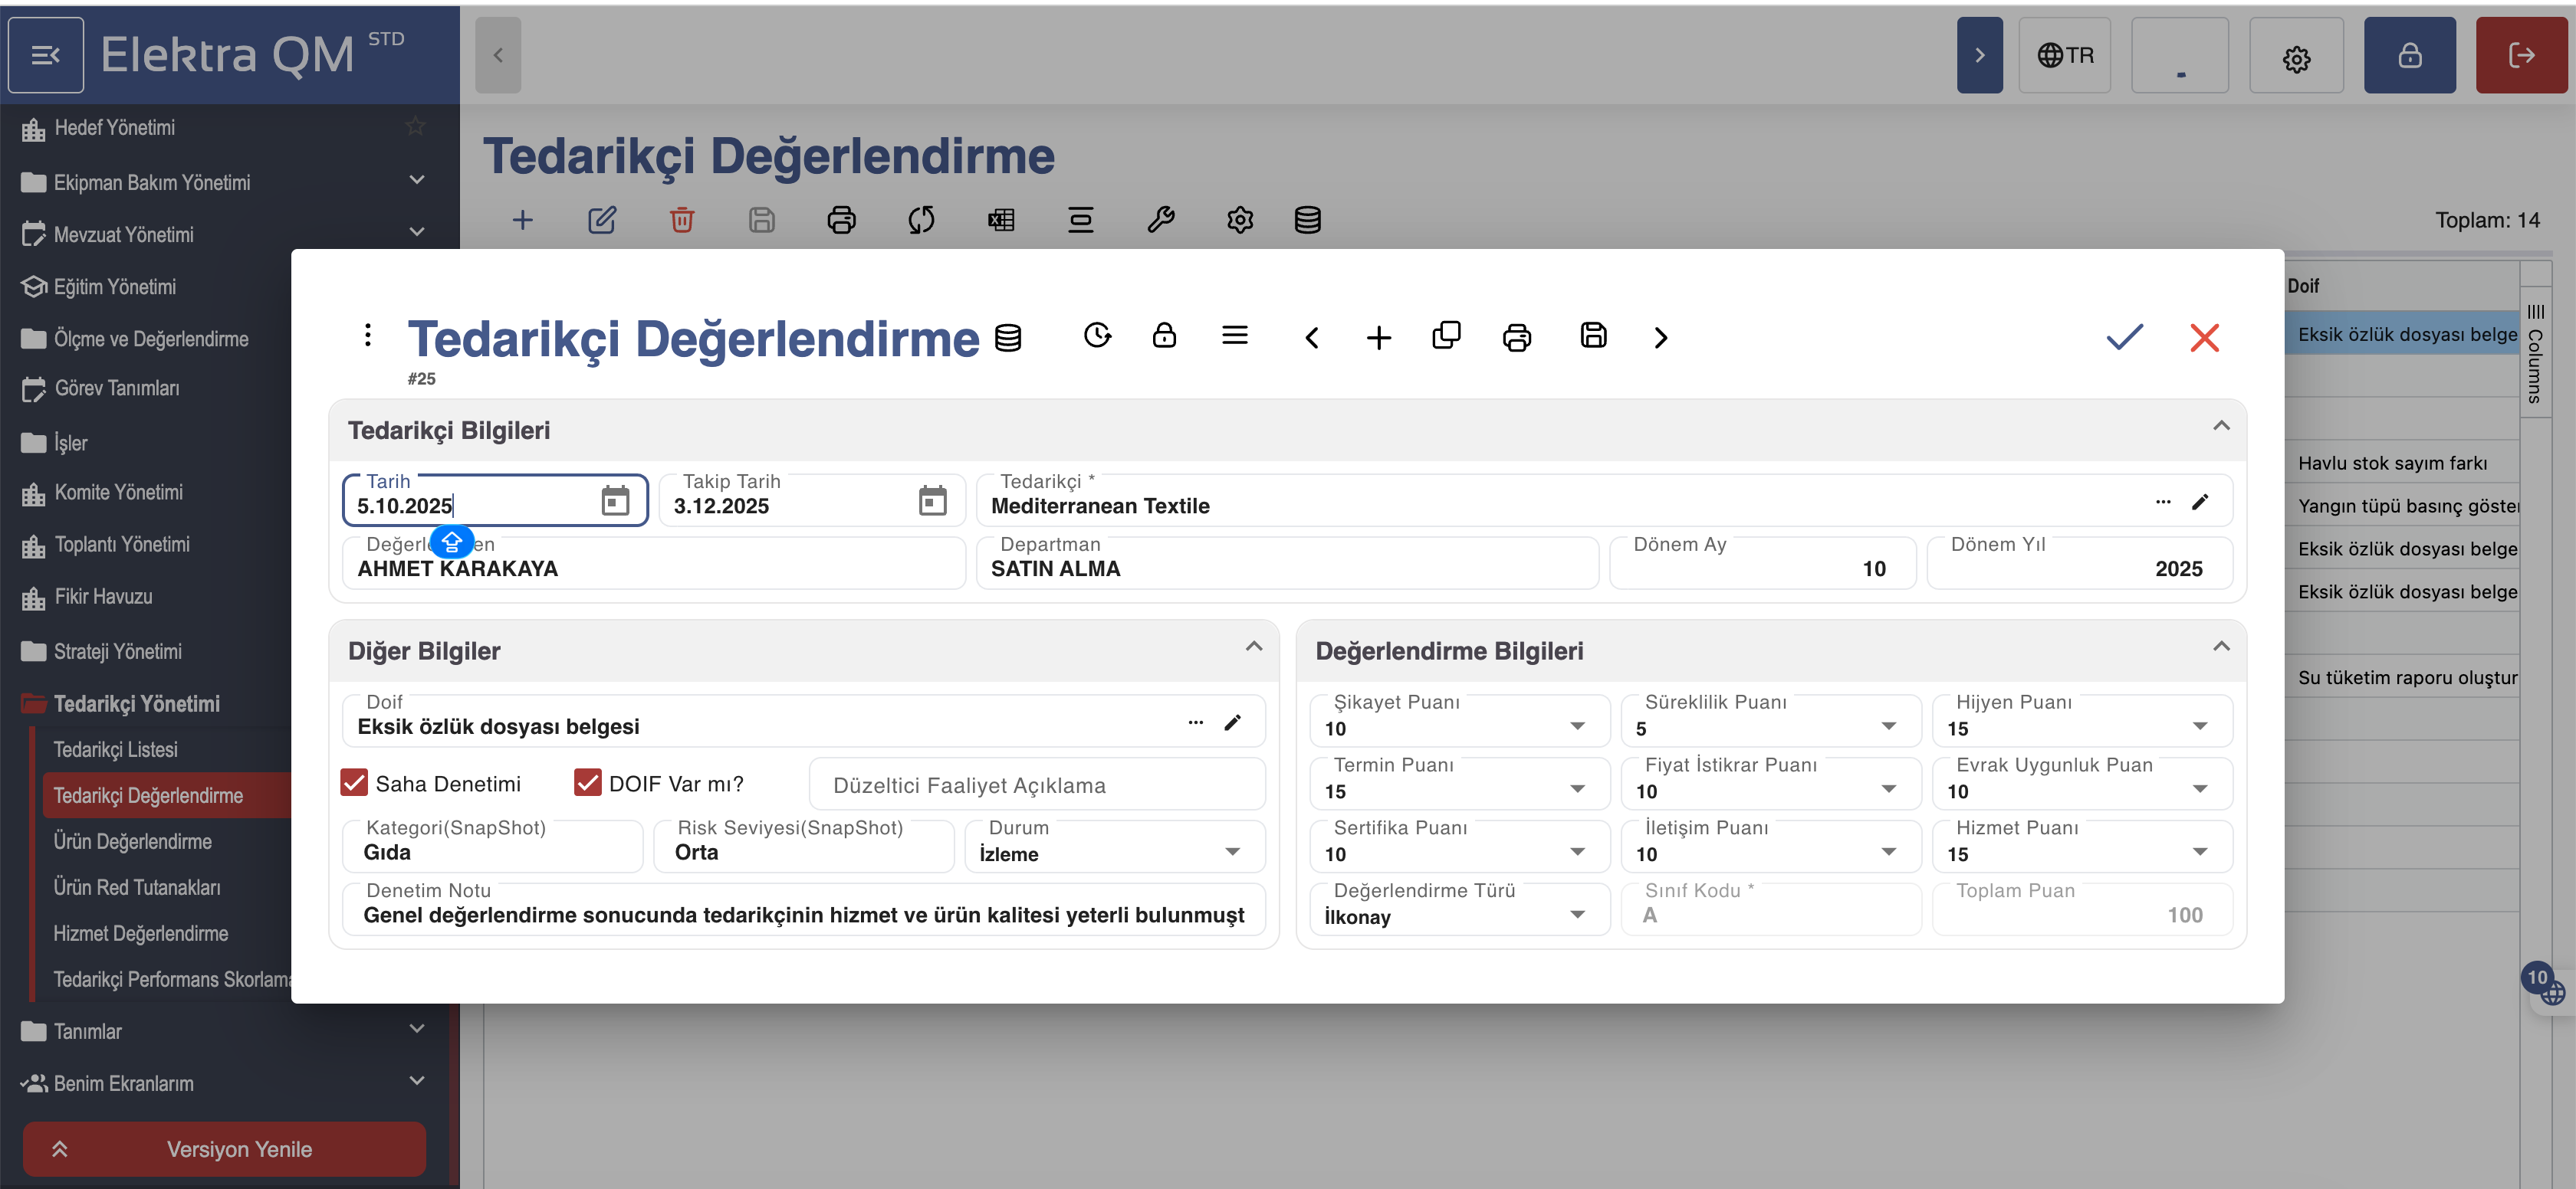Click the duplicate record icon in dialog
The height and width of the screenshot is (1189, 2576).
click(1446, 336)
